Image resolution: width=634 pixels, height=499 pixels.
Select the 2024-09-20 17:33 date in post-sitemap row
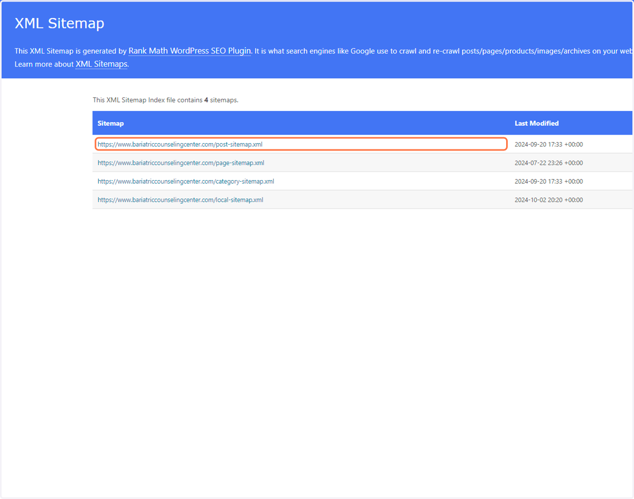coord(548,144)
